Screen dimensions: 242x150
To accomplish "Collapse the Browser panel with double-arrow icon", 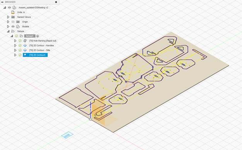I will pyautogui.click(x=2, y=2).
